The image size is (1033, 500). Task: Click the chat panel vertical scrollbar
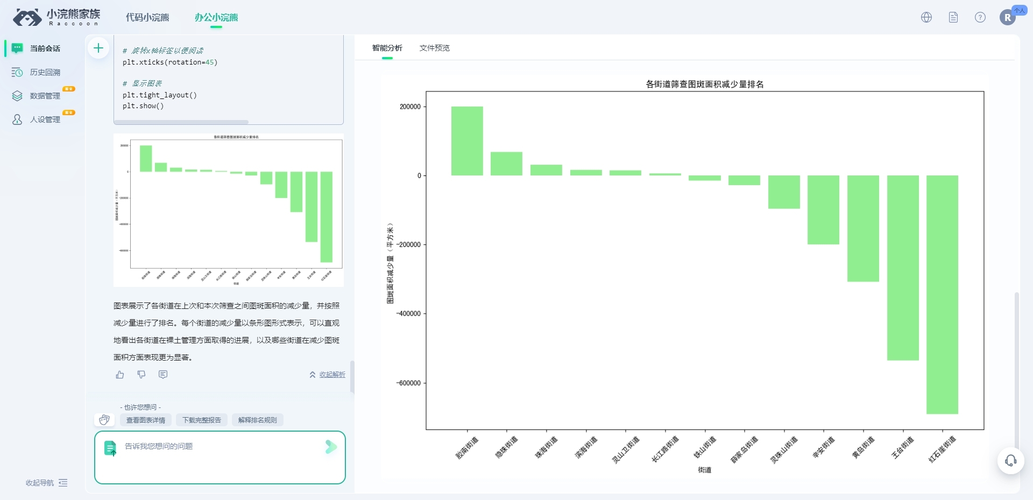click(x=352, y=377)
